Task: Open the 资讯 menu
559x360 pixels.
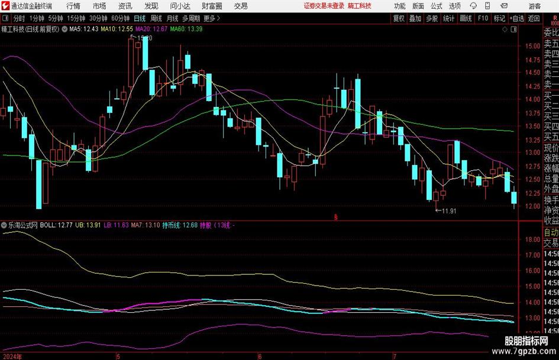Action: (125, 6)
